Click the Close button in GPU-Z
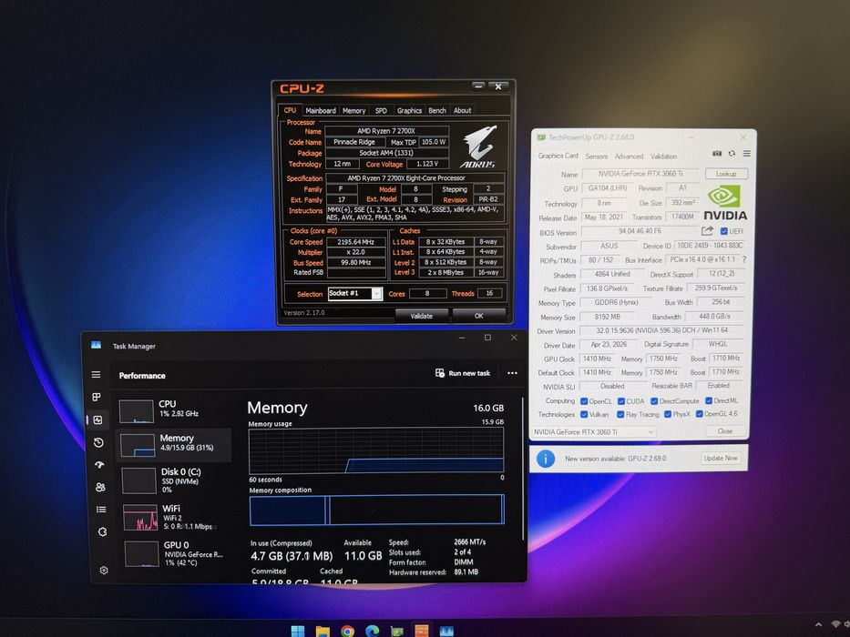 click(x=725, y=431)
